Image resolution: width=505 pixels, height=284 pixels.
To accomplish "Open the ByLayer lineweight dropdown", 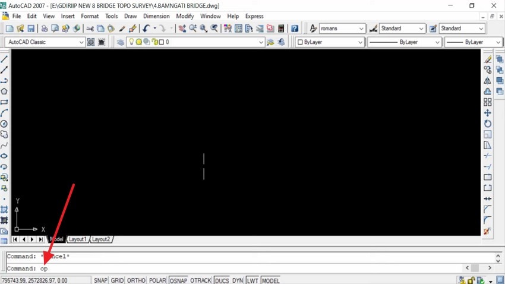I will 498,42.
